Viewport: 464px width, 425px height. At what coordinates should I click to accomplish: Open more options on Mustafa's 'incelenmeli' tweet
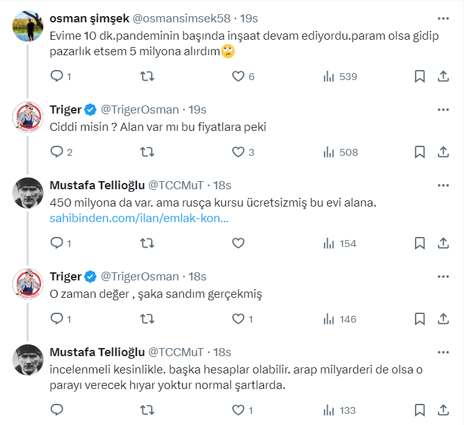(x=443, y=352)
